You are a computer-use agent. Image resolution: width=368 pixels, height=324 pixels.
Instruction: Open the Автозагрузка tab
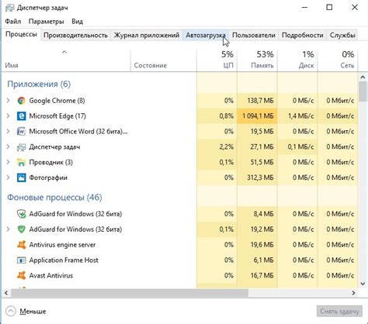pyautogui.click(x=206, y=35)
